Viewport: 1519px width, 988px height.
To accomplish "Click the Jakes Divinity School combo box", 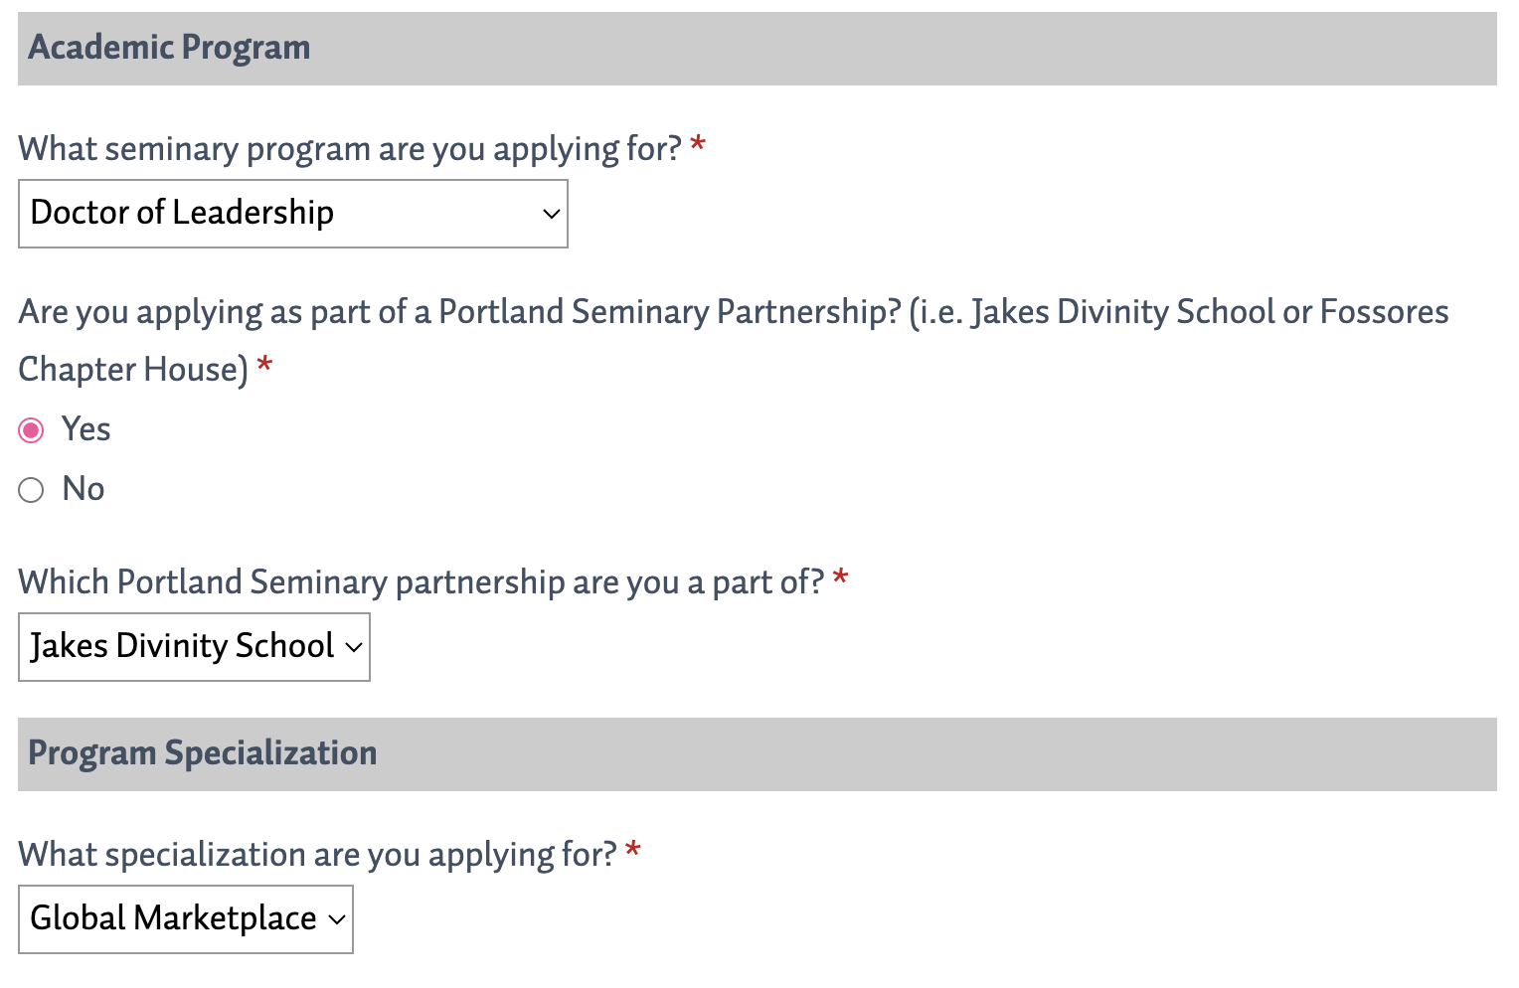I will pos(194,647).
